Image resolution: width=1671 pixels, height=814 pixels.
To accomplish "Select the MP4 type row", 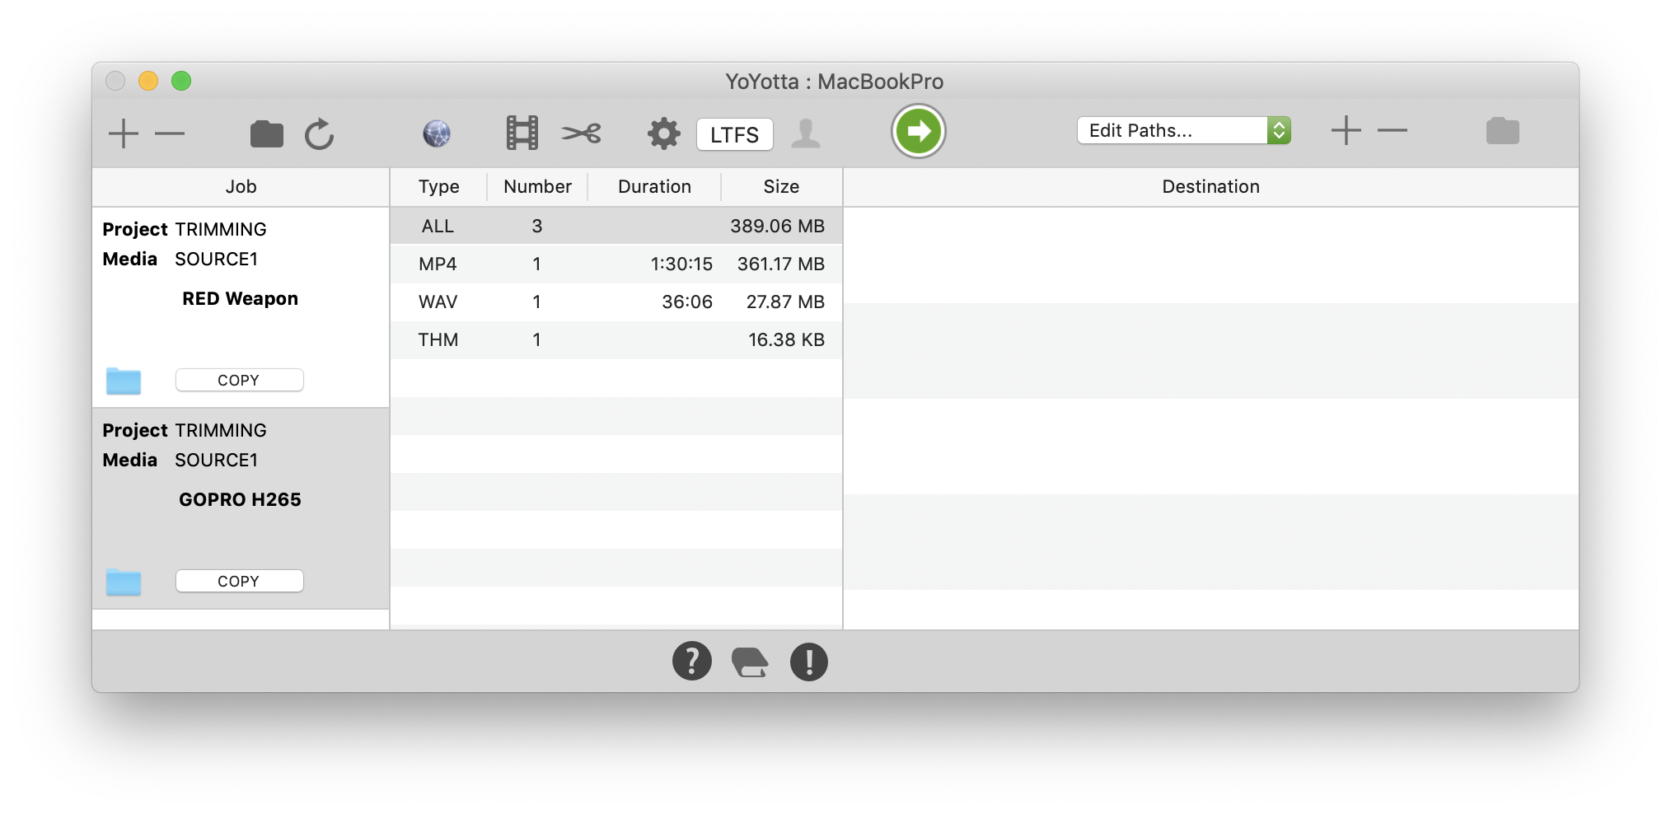I will pyautogui.click(x=616, y=264).
